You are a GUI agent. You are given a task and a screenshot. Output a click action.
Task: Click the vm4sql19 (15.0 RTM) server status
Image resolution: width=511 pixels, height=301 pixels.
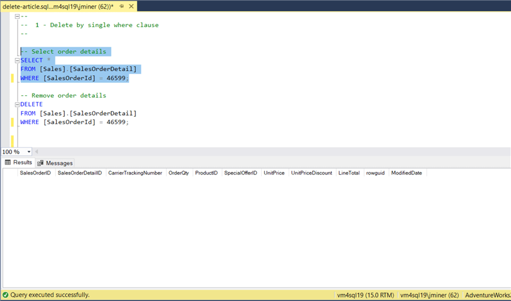[365, 295]
